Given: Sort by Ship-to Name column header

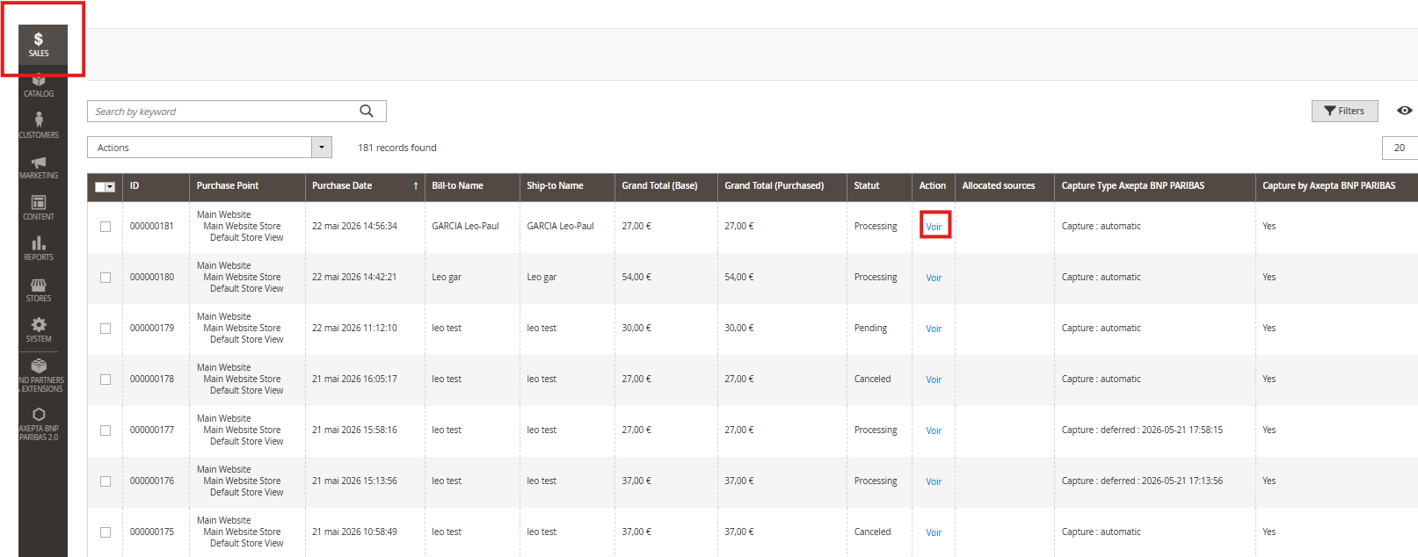Looking at the screenshot, I should click(567, 186).
